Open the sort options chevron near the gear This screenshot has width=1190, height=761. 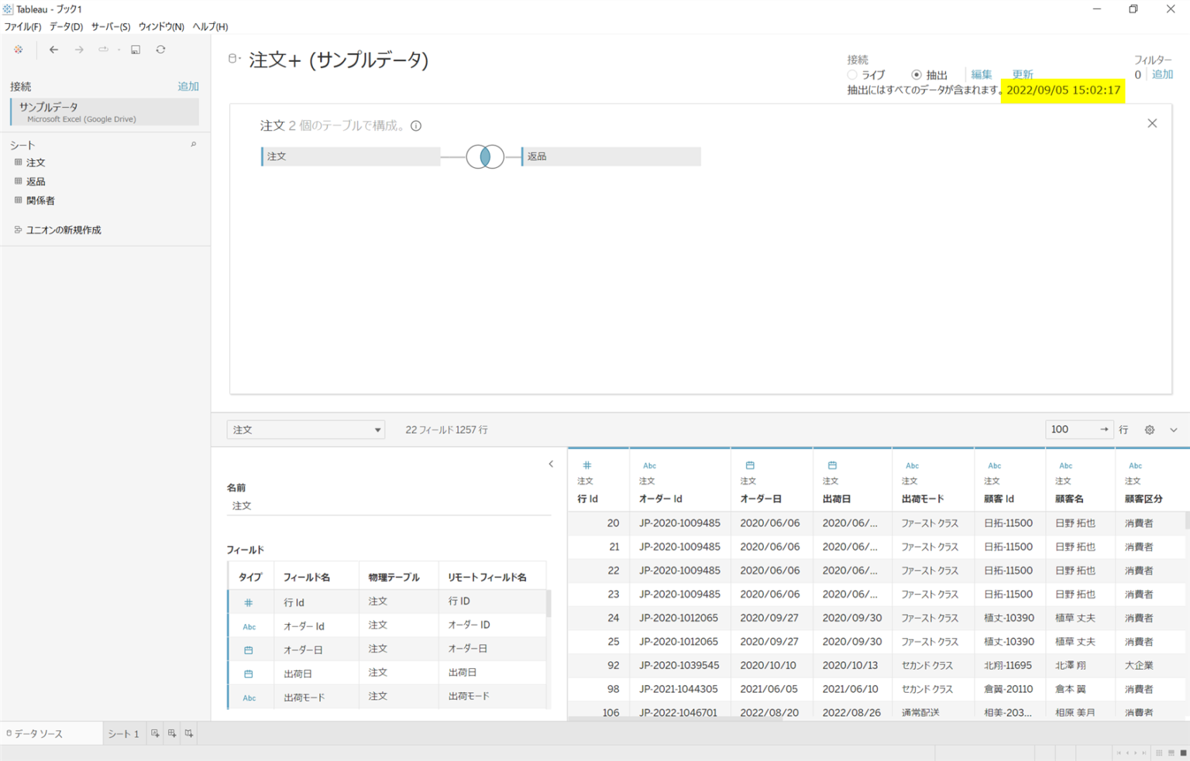click(x=1174, y=430)
